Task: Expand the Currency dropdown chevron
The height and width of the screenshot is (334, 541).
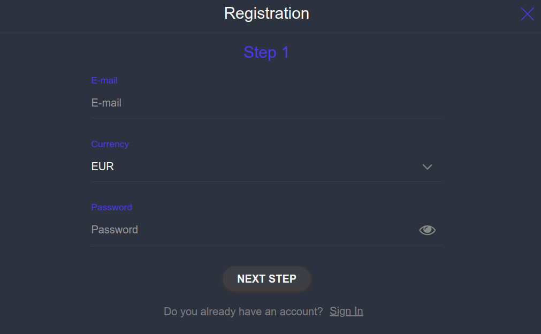Action: click(x=427, y=167)
